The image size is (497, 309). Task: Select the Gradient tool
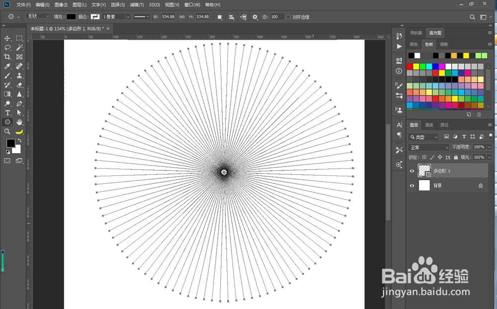[7, 94]
